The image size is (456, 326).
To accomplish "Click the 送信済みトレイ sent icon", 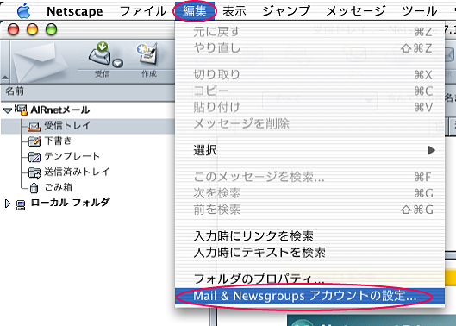I will coord(34,172).
